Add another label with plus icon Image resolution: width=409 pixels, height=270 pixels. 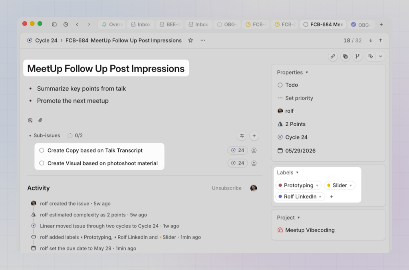pos(332,197)
